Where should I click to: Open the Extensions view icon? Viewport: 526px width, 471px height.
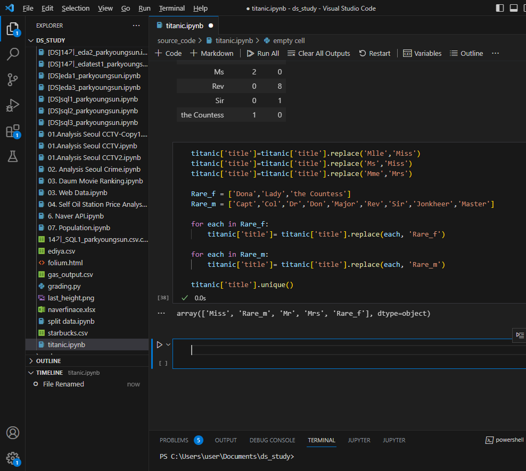coord(13,131)
